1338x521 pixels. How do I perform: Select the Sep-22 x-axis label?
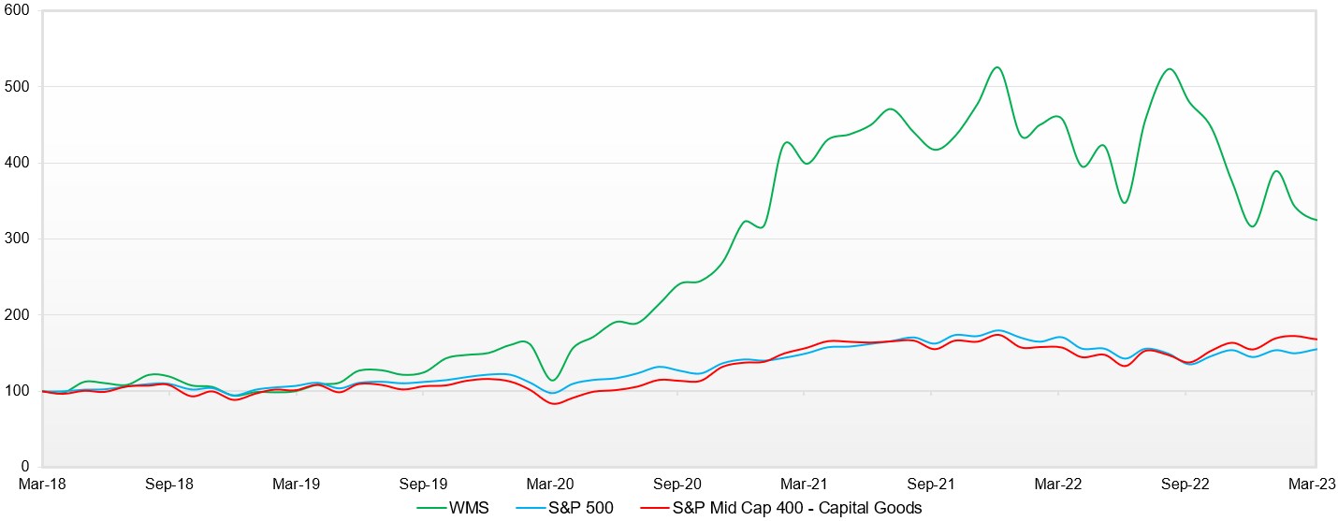(x=1185, y=484)
